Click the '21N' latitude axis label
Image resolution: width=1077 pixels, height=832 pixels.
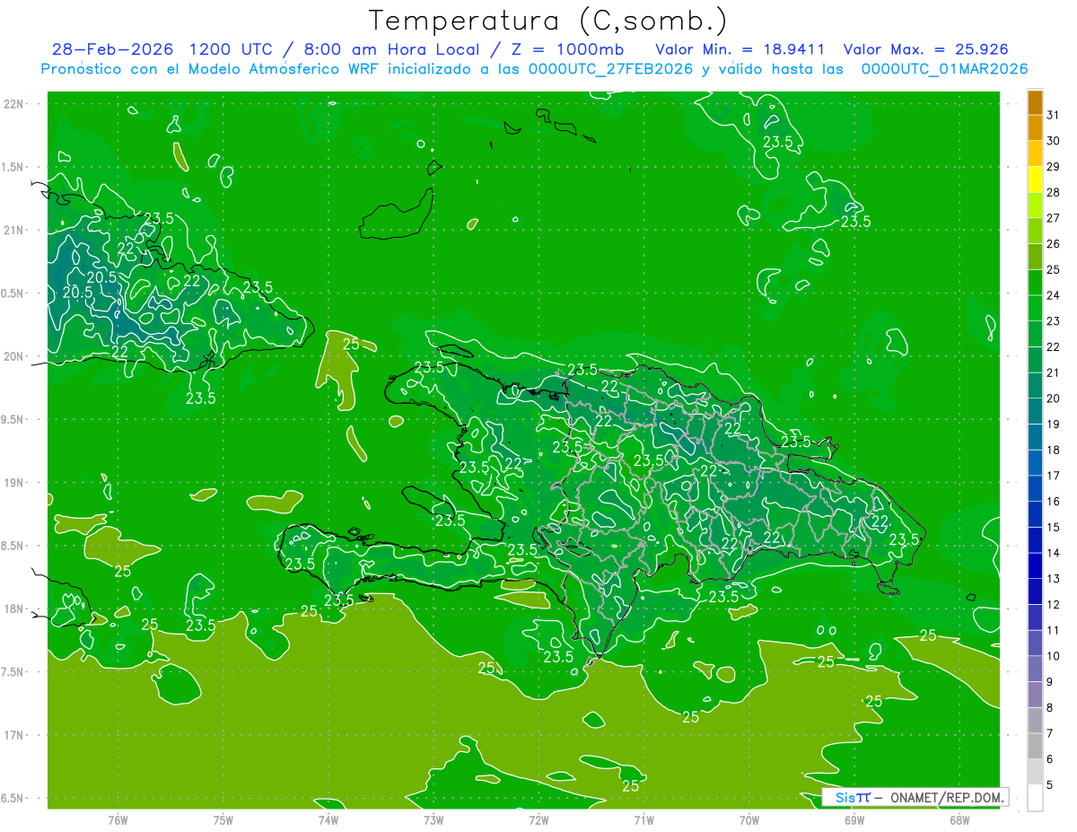(13, 230)
